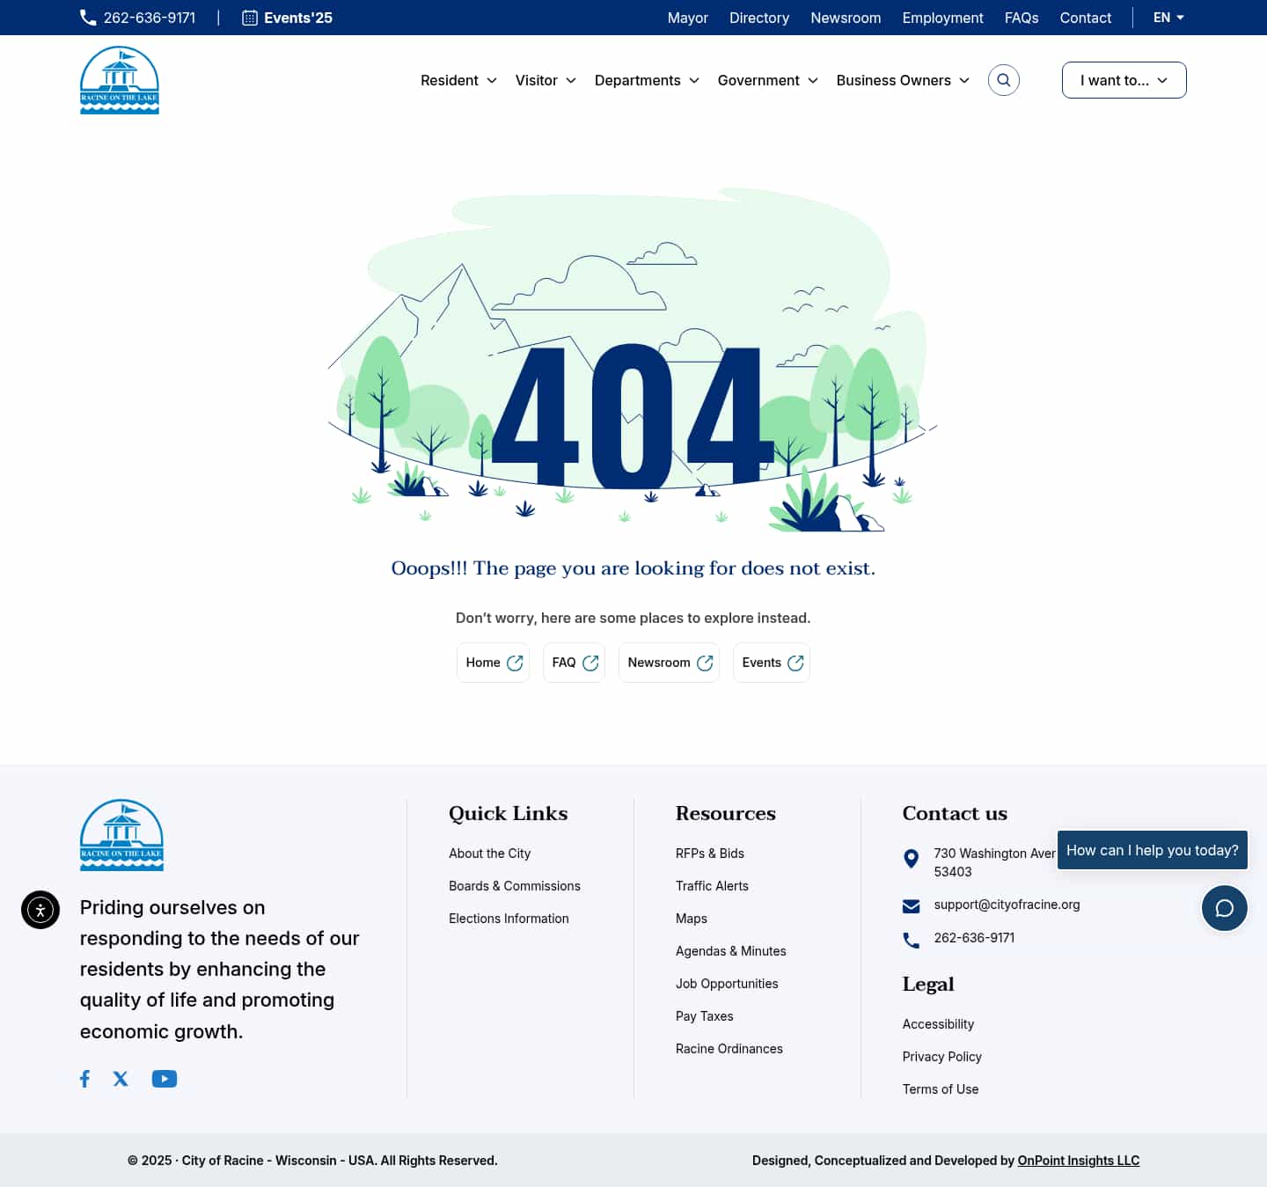Open the Employment page from top bar
Image resolution: width=1267 pixels, height=1187 pixels.
click(x=942, y=18)
